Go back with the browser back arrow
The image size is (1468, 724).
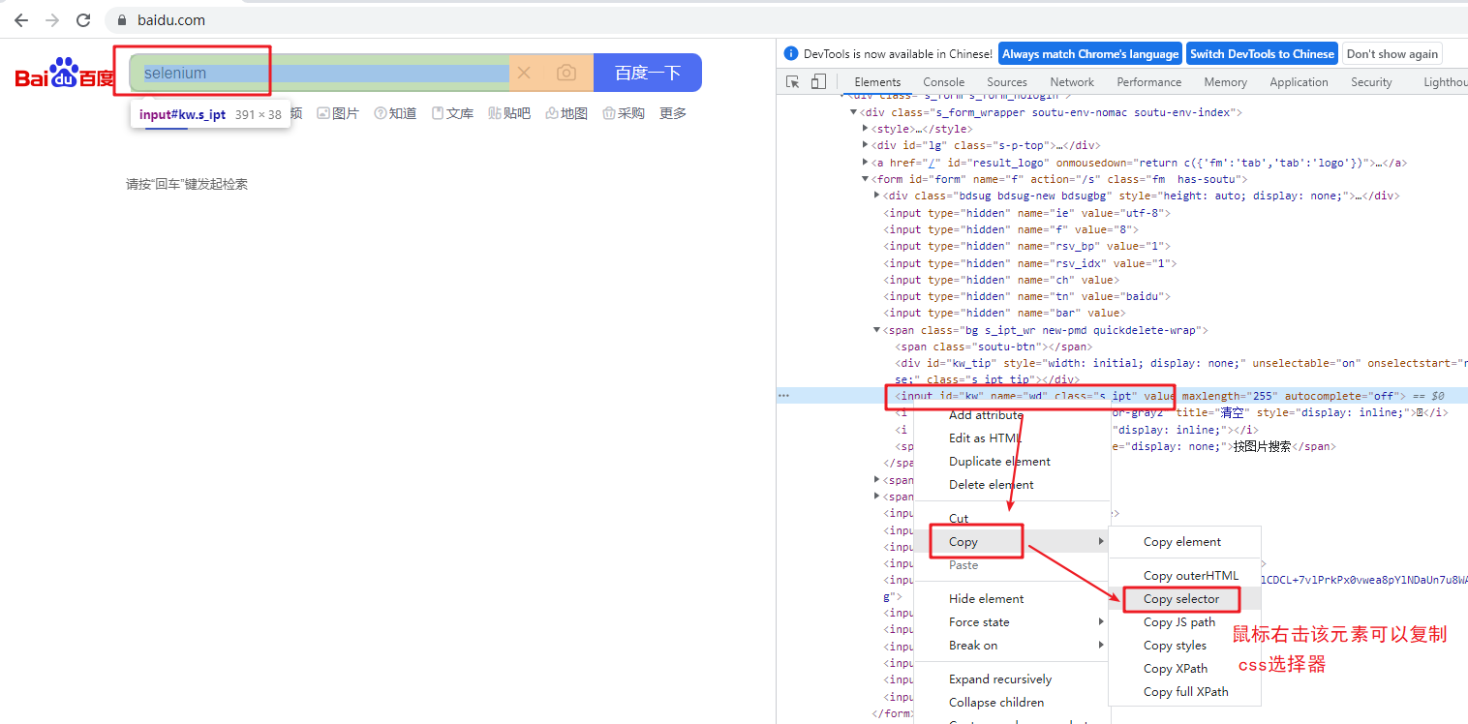pyautogui.click(x=21, y=19)
